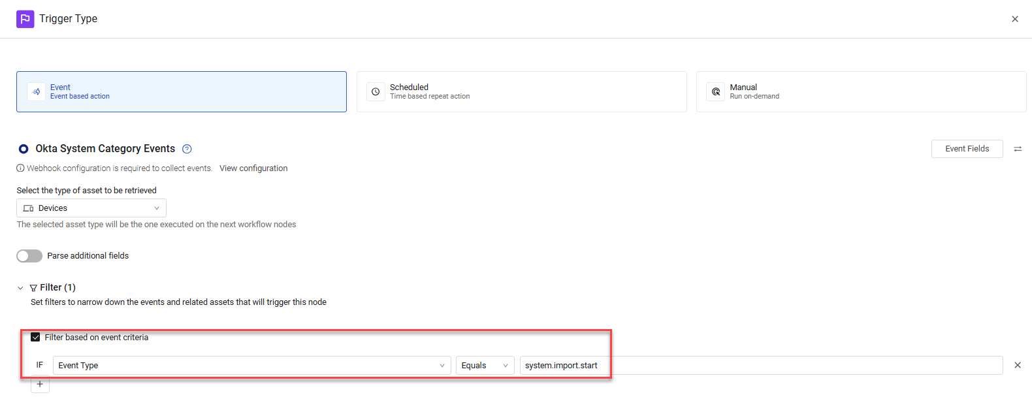Remove the Event Type filter row
Image resolution: width=1032 pixels, height=397 pixels.
point(1018,365)
